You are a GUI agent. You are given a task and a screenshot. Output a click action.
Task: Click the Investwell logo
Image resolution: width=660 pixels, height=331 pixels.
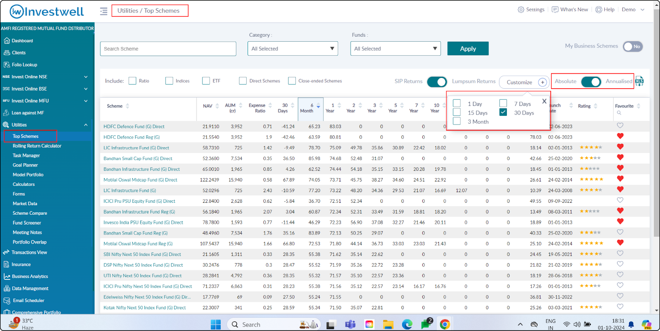coord(47,11)
